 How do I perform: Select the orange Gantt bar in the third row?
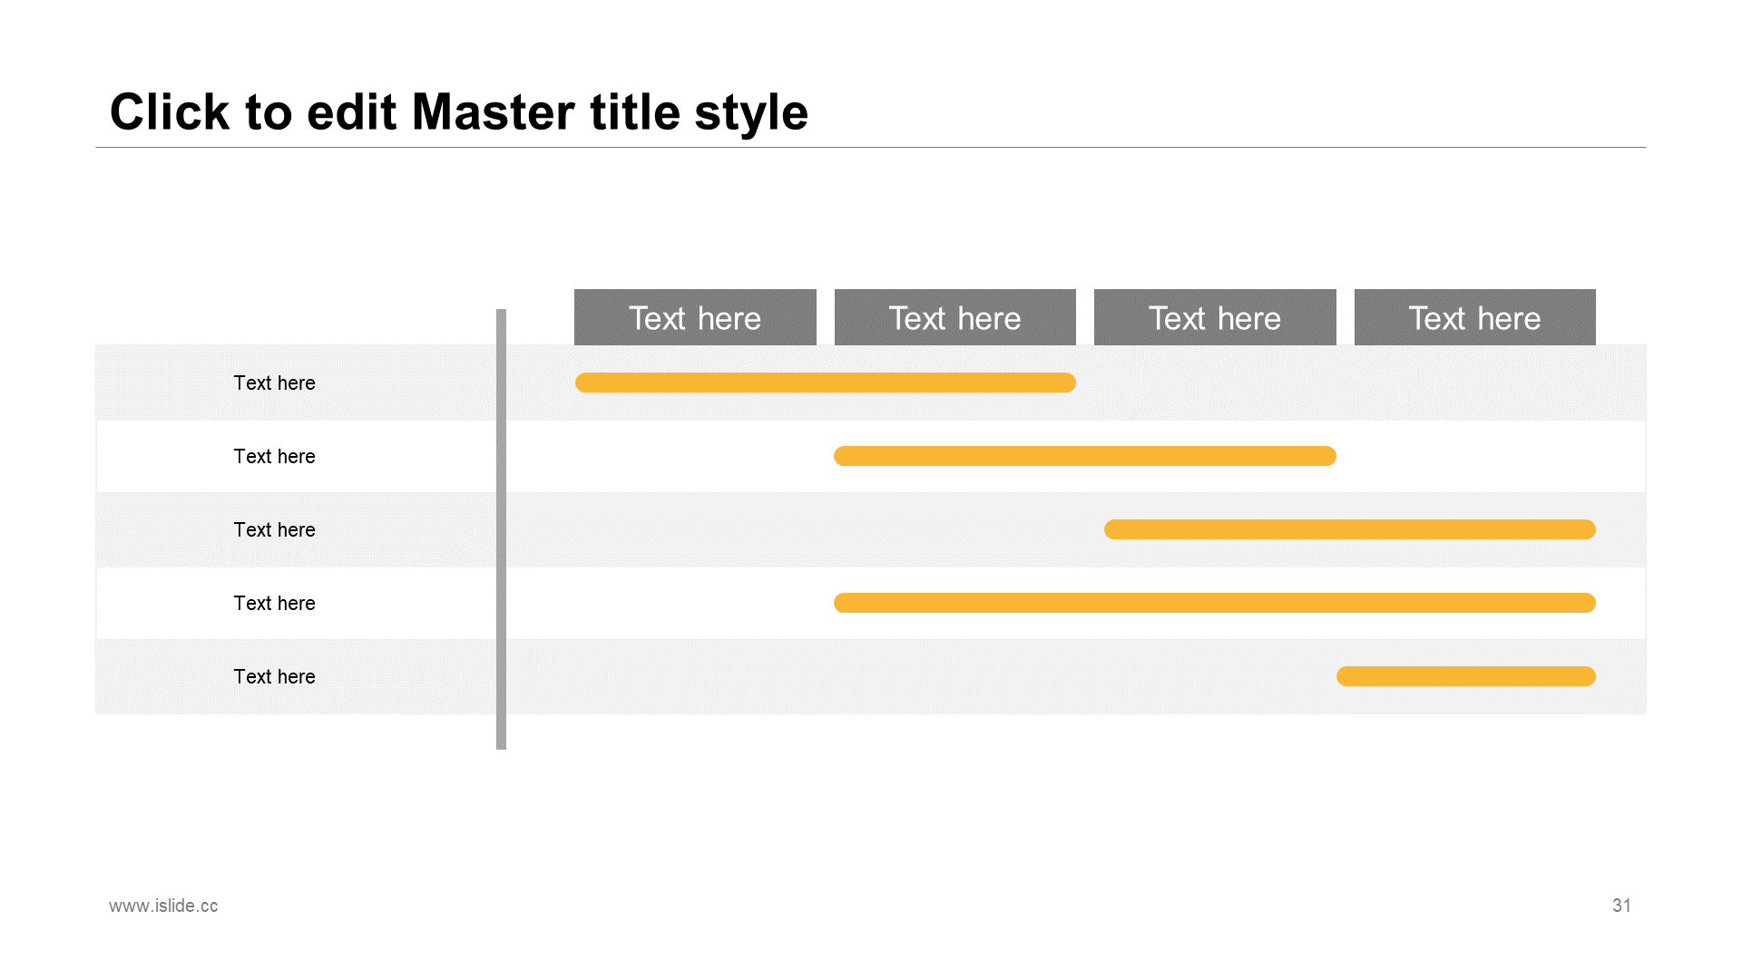tap(1350, 529)
